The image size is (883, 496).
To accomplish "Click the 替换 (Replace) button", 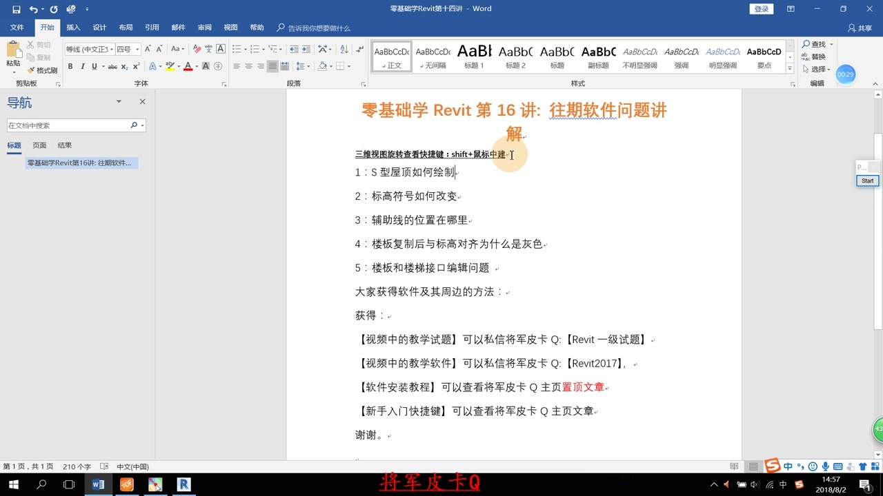I will pyautogui.click(x=814, y=56).
